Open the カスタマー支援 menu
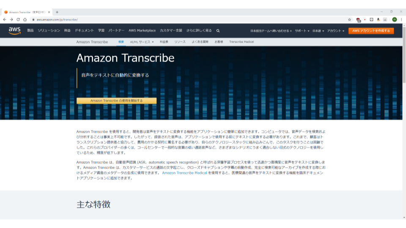 coord(171,30)
